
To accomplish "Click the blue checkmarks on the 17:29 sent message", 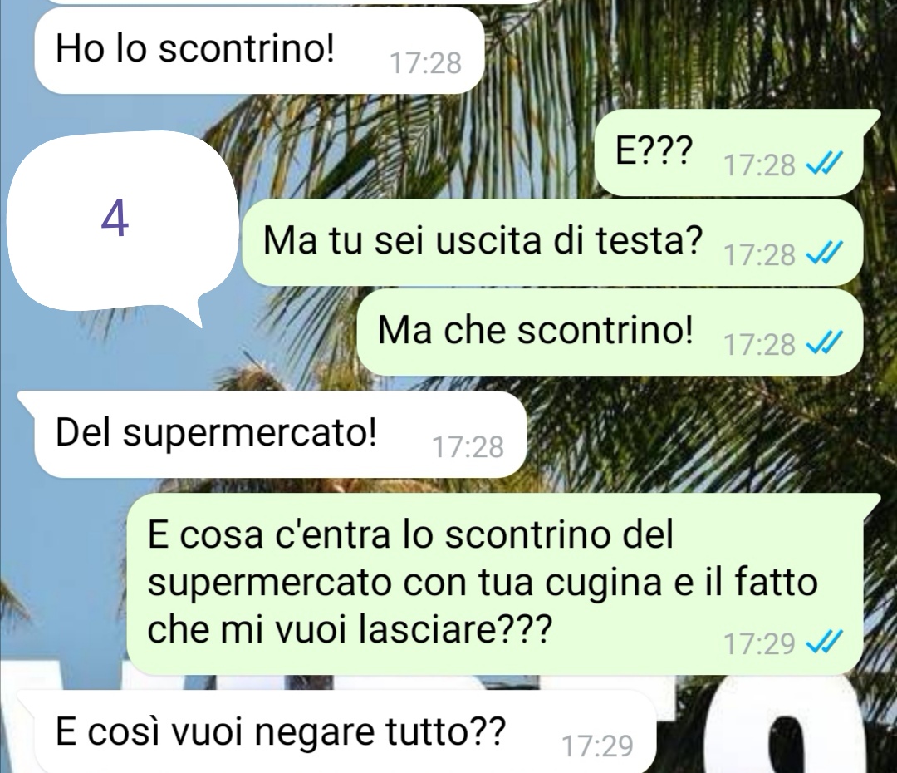I will [x=824, y=643].
